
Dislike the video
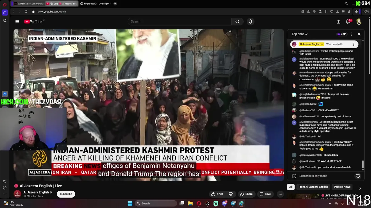[231, 194]
